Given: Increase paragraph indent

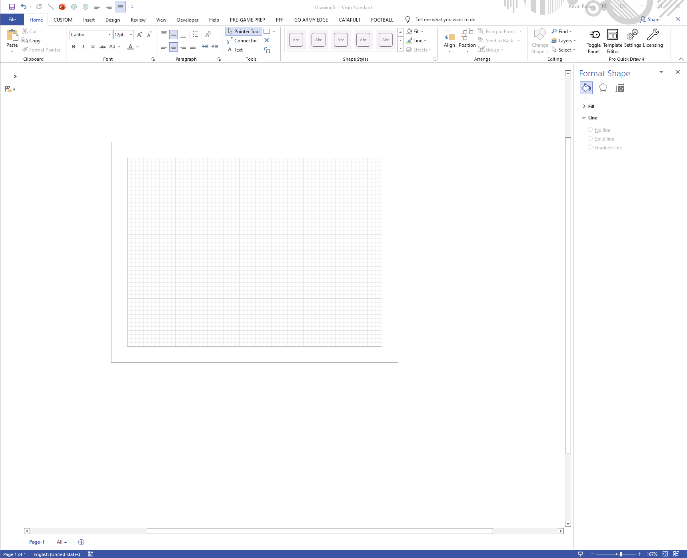Looking at the screenshot, I should pos(215,47).
